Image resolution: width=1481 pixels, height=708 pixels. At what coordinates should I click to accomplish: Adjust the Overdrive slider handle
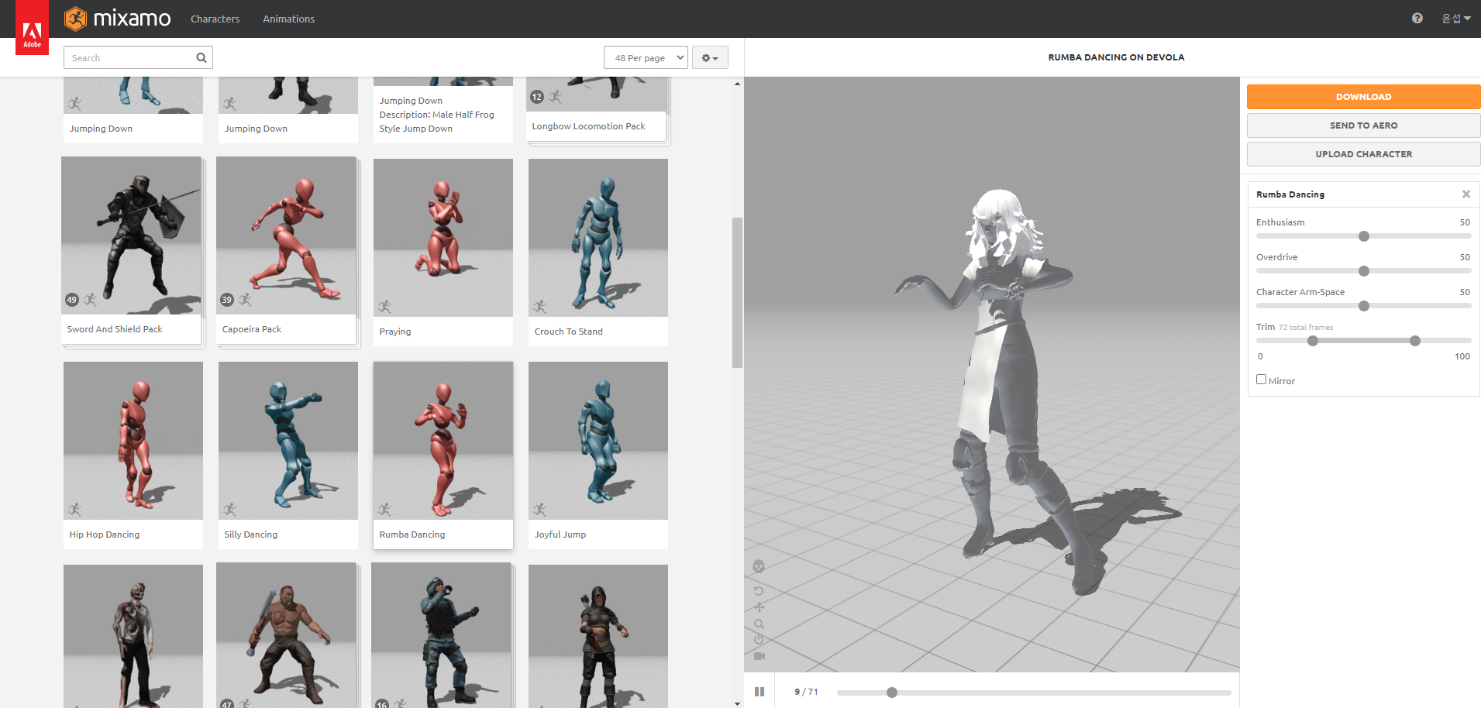[x=1364, y=271]
